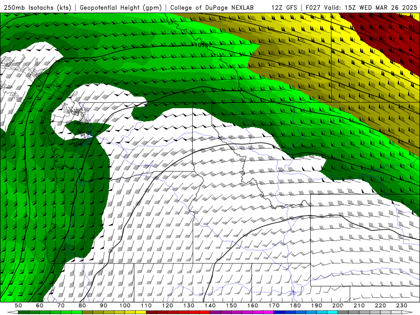
Task: Click the '140' value on the color scale
Action: pyautogui.click(x=210, y=306)
